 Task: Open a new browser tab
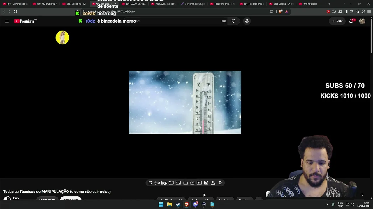329,4
